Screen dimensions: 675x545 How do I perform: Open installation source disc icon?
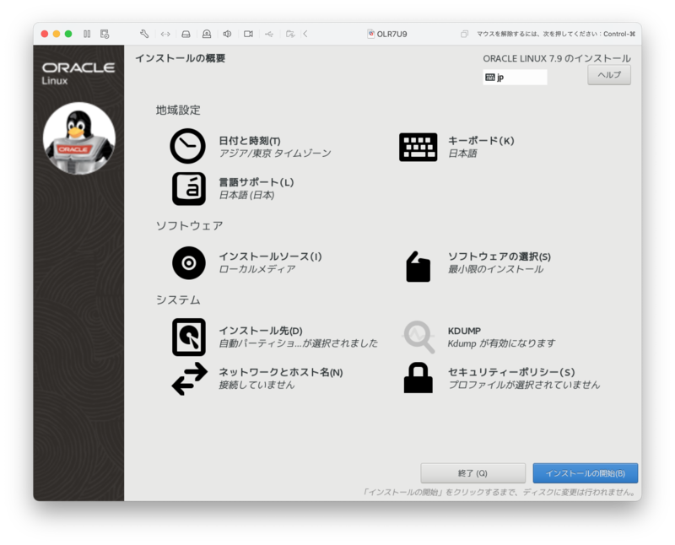pyautogui.click(x=188, y=262)
